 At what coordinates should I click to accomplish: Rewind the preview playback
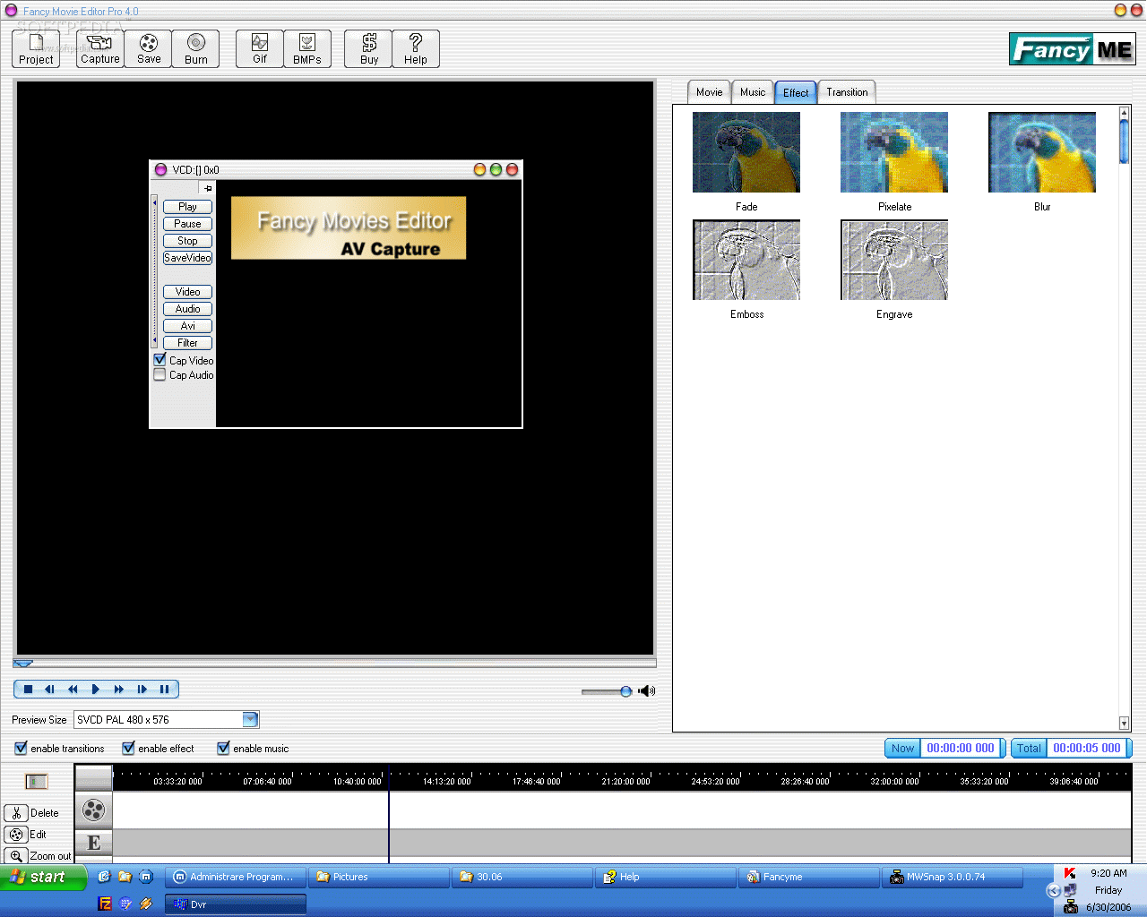point(73,689)
